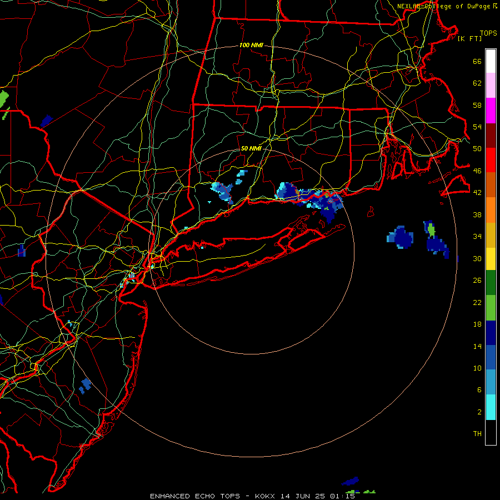
Task: Click the legend value 38
Action: pos(477,214)
